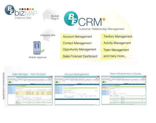
Task: Open the Account Management screenshot thumbnail
Action: coord(77,91)
